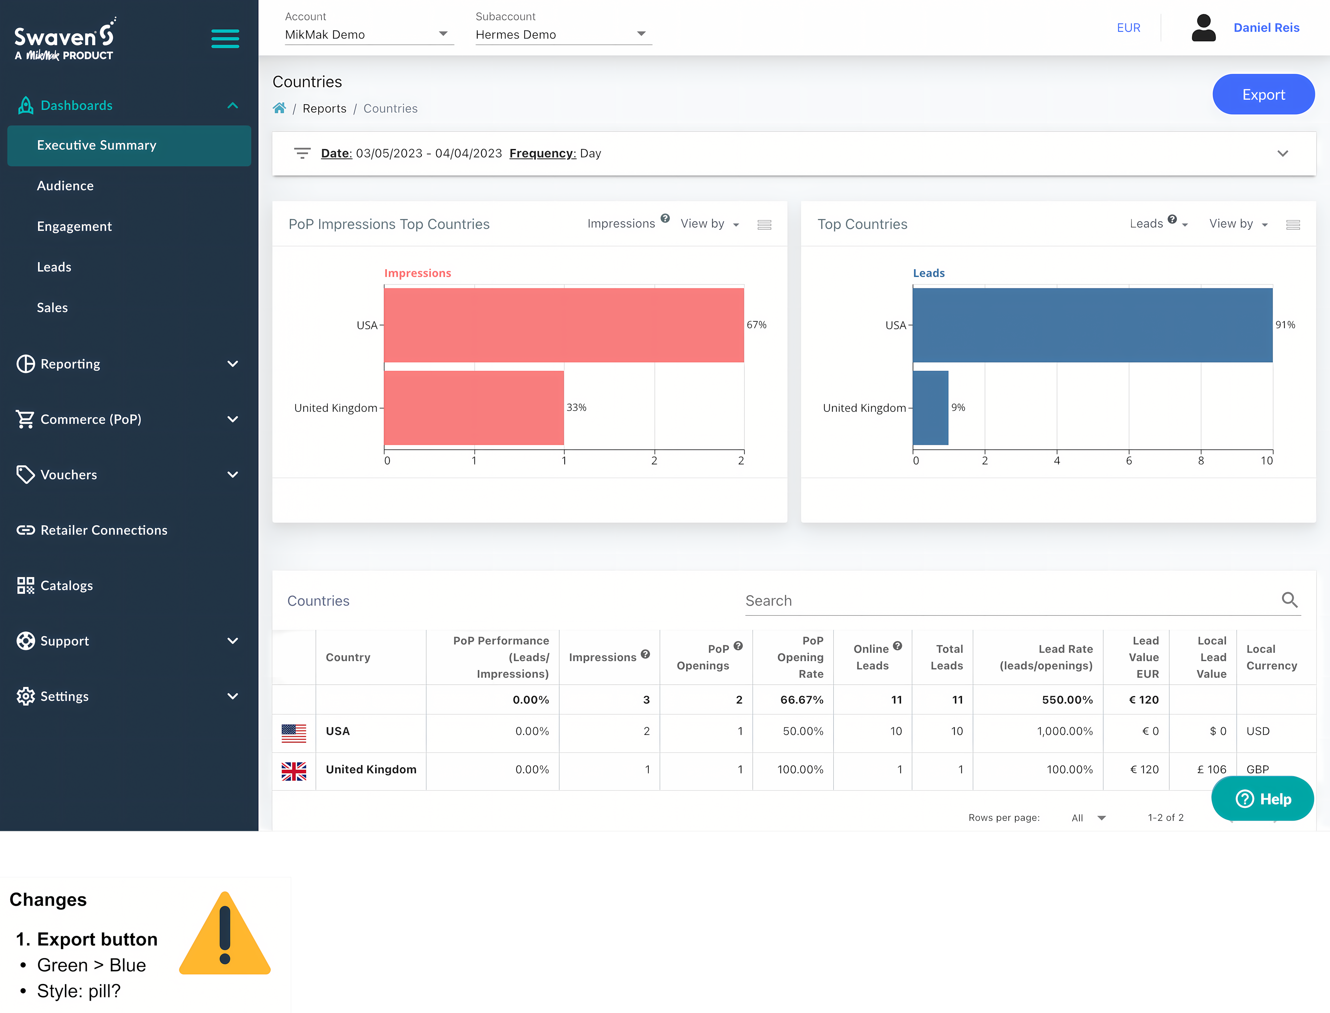Open the Help button at bottom right
Screen dimensions: 1330x1013
click(x=1263, y=798)
